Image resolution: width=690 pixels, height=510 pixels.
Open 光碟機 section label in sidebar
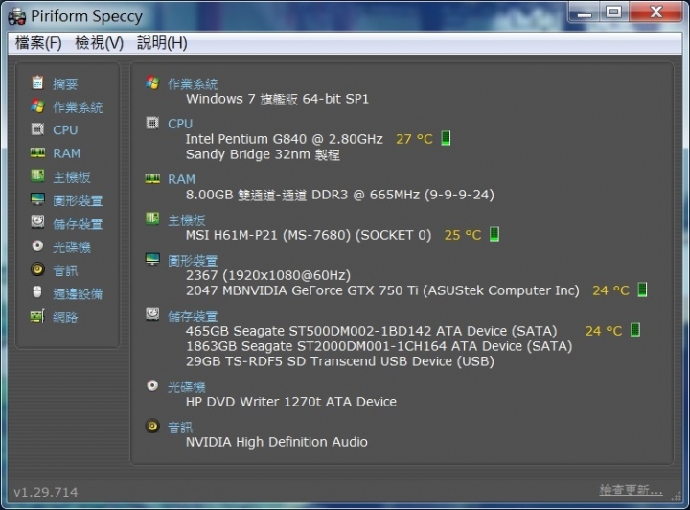[72, 247]
